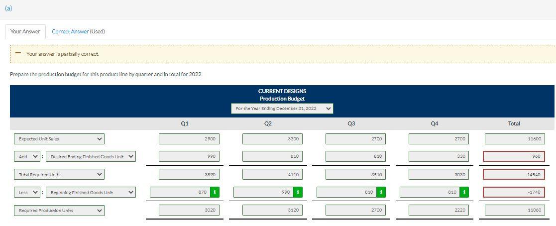
Task: Select the Q2 expected sales field 3300
Action: 272,139
